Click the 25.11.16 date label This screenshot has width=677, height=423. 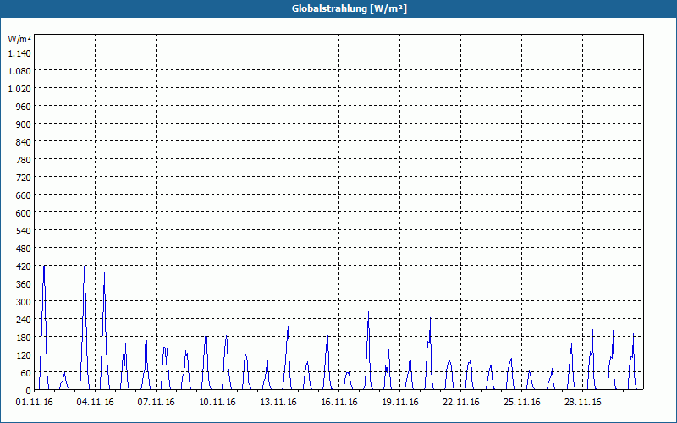[x=521, y=403]
